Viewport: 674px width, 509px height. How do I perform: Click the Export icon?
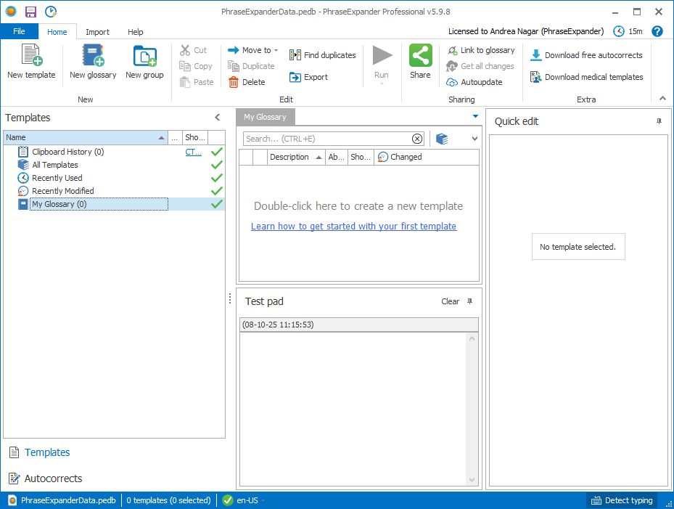[x=295, y=78]
